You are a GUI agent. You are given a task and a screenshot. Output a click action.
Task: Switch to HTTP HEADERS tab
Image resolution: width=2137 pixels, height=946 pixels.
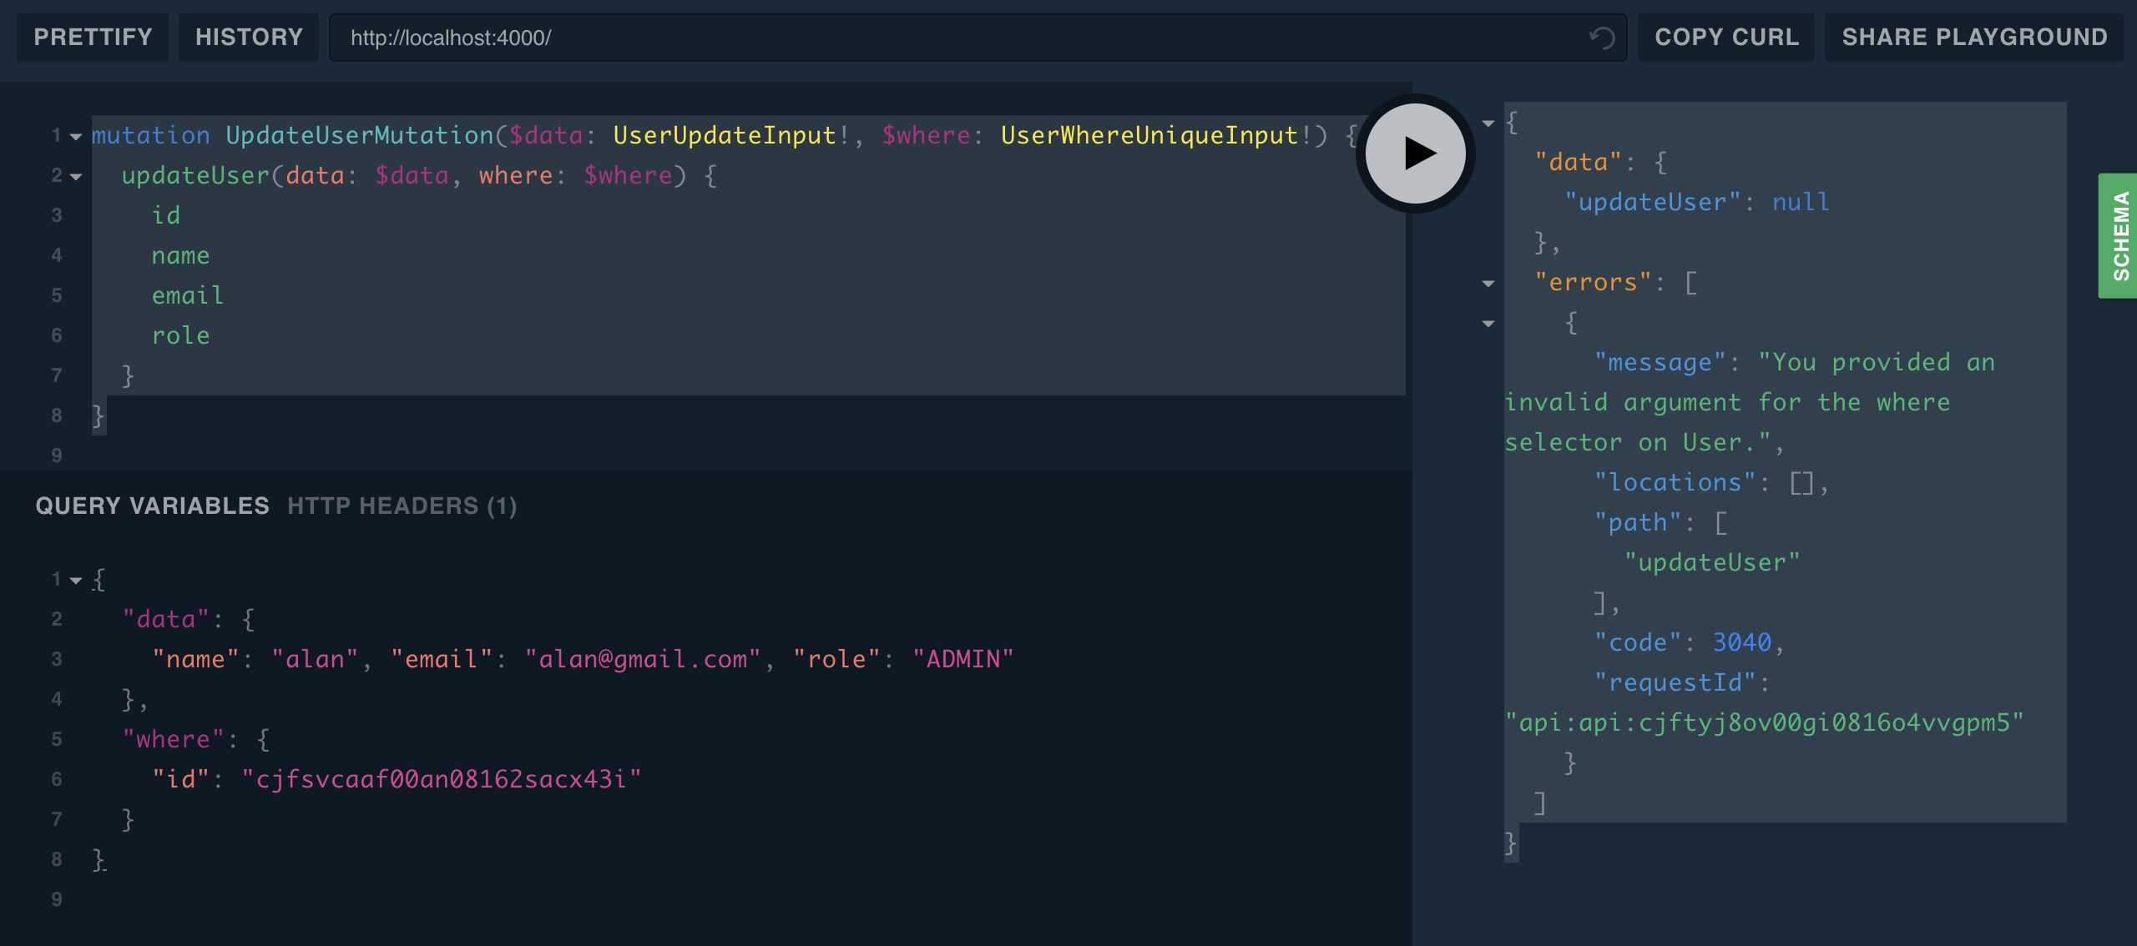(x=402, y=506)
